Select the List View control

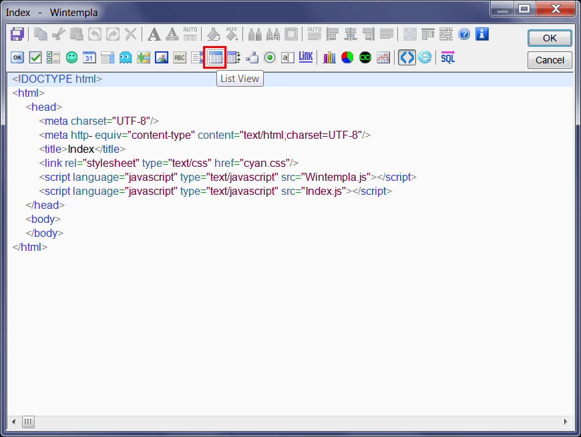[215, 58]
